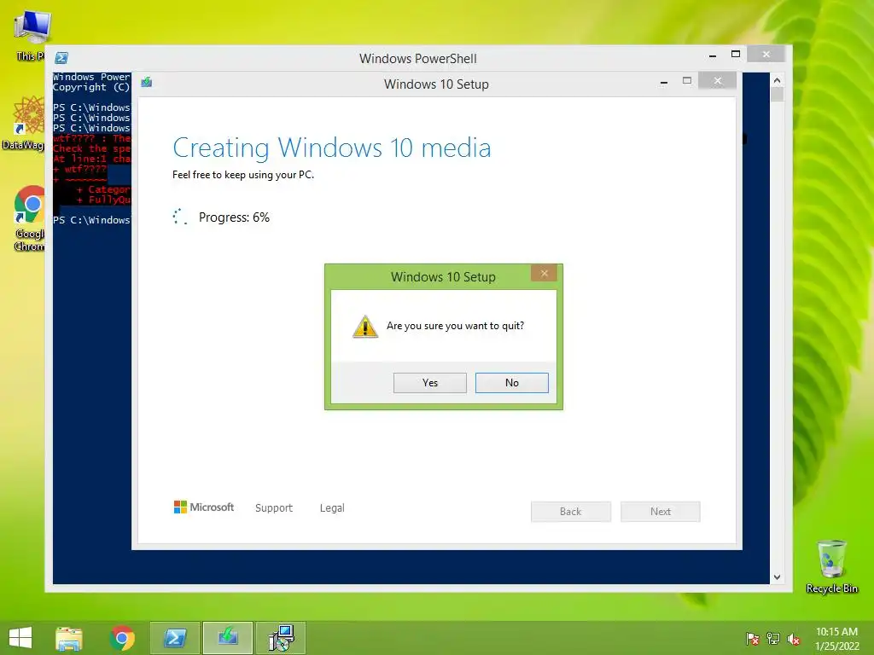Click the muted volume tray icon
Viewport: 874px width, 655px height.
pos(794,639)
